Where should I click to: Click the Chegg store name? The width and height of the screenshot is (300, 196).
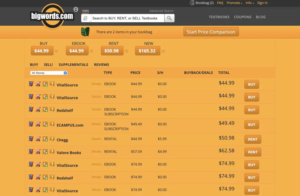(x=62, y=140)
